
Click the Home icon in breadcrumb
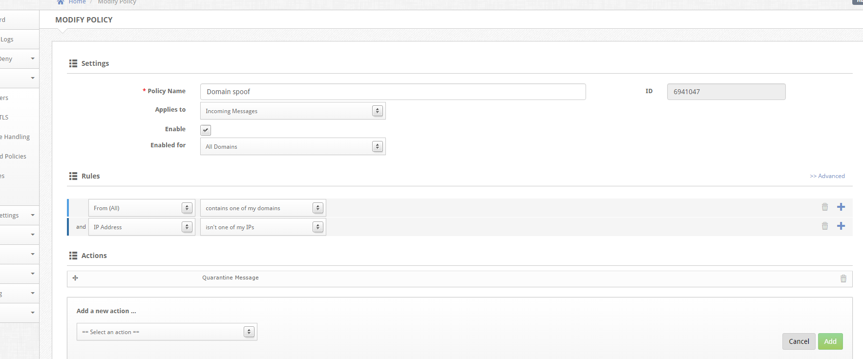tap(61, 2)
